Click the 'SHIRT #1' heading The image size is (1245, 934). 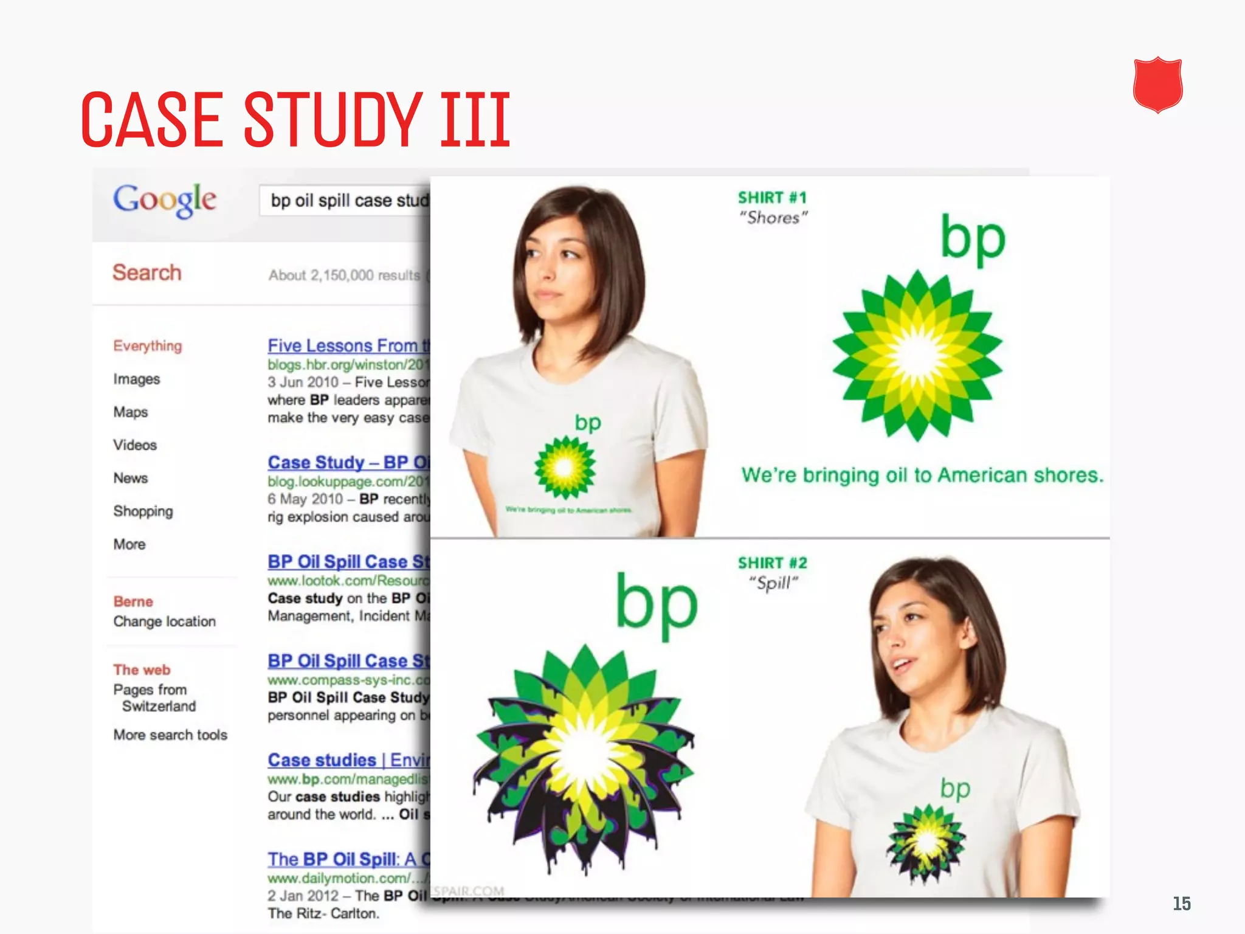(x=772, y=198)
